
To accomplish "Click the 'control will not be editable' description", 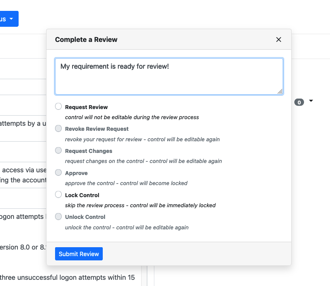I will (132, 117).
